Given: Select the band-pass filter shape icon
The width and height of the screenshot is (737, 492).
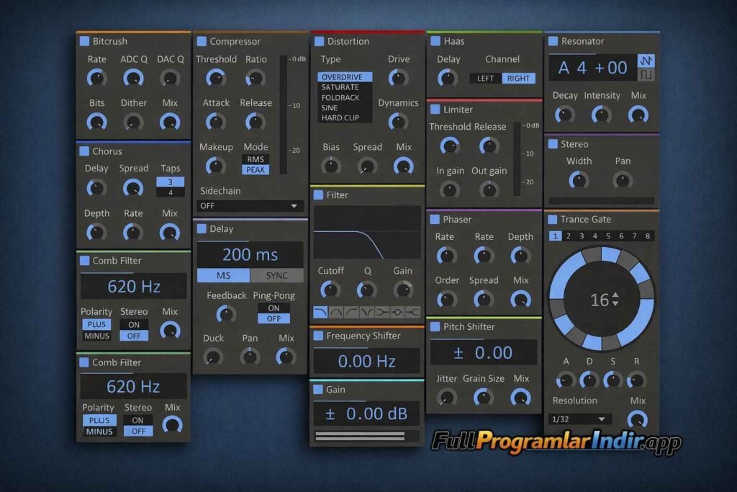Looking at the screenshot, I should pos(335,313).
